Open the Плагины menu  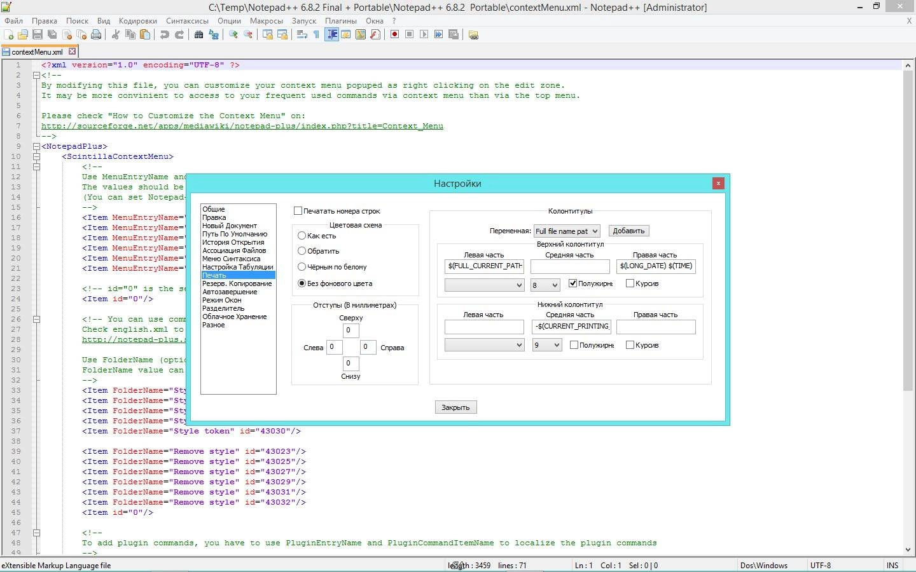point(341,20)
